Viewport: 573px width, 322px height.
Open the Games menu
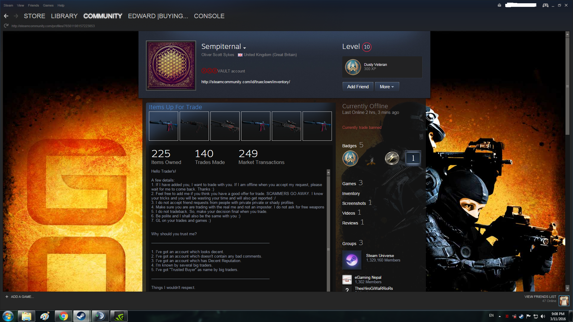click(x=48, y=5)
